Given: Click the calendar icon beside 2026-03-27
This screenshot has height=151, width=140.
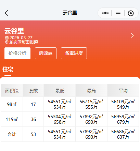Looking at the screenshot, I should pyautogui.click(x=7, y=38).
